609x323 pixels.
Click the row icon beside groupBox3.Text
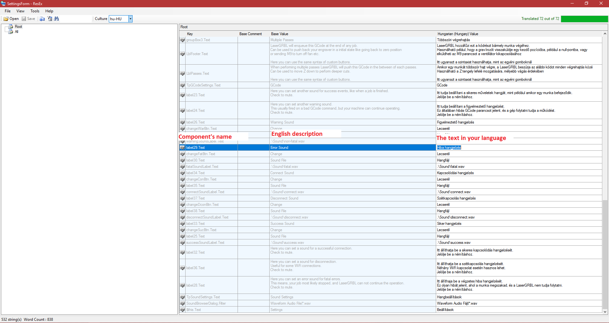point(182,40)
